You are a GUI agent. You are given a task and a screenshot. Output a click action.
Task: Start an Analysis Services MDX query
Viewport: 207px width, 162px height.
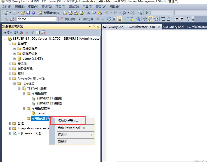[70, 13]
